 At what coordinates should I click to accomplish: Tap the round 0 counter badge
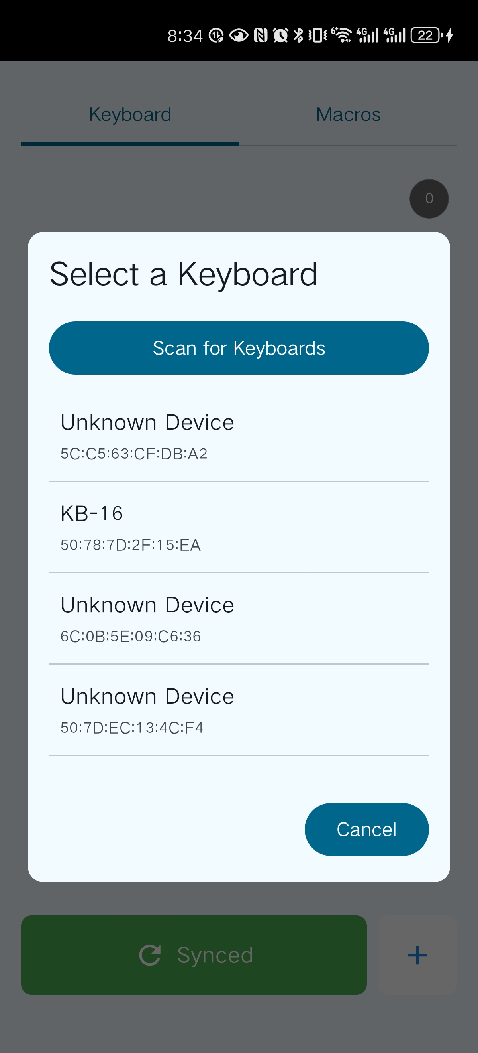point(429,199)
